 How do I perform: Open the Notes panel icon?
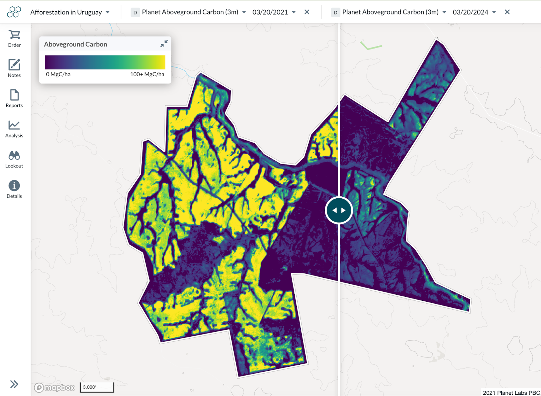click(14, 65)
